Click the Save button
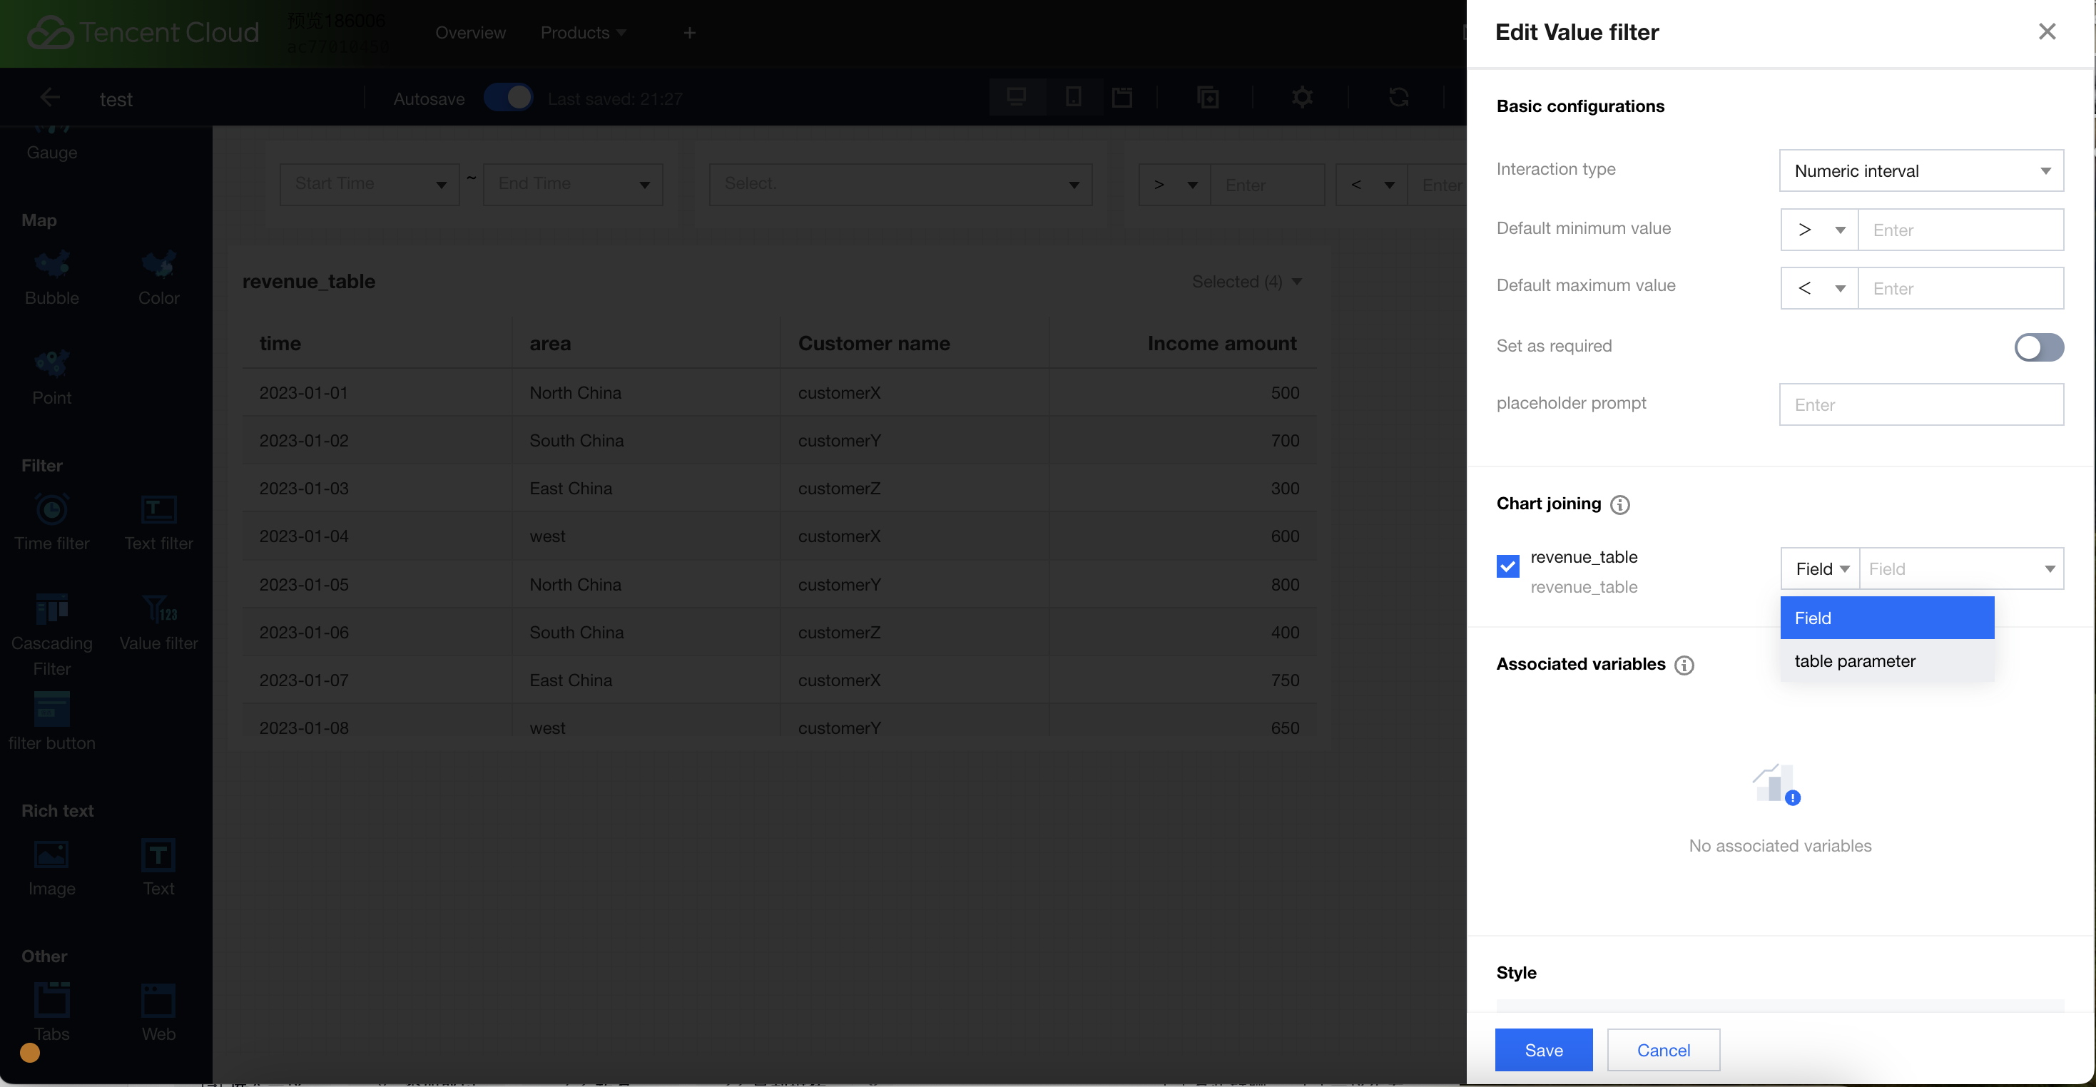The width and height of the screenshot is (2096, 1087). pyautogui.click(x=1542, y=1050)
